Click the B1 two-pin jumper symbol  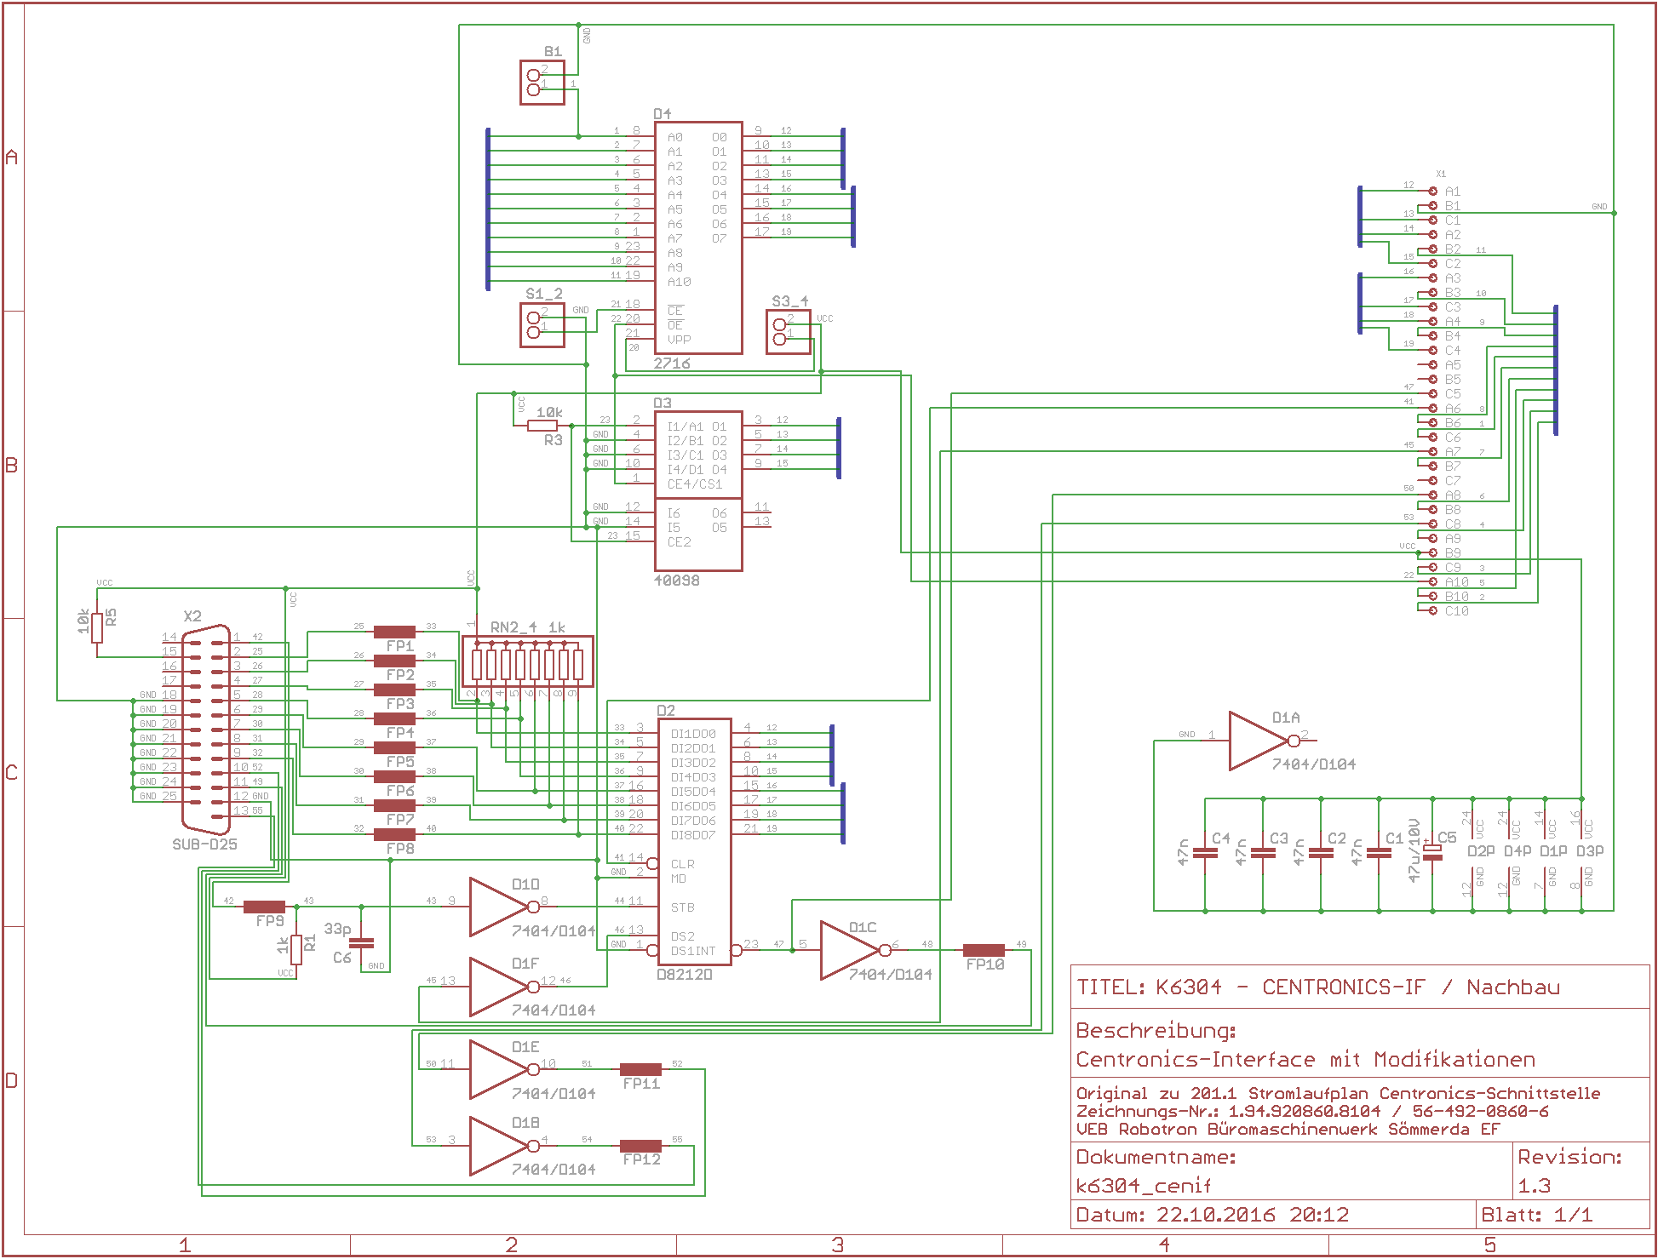(542, 82)
